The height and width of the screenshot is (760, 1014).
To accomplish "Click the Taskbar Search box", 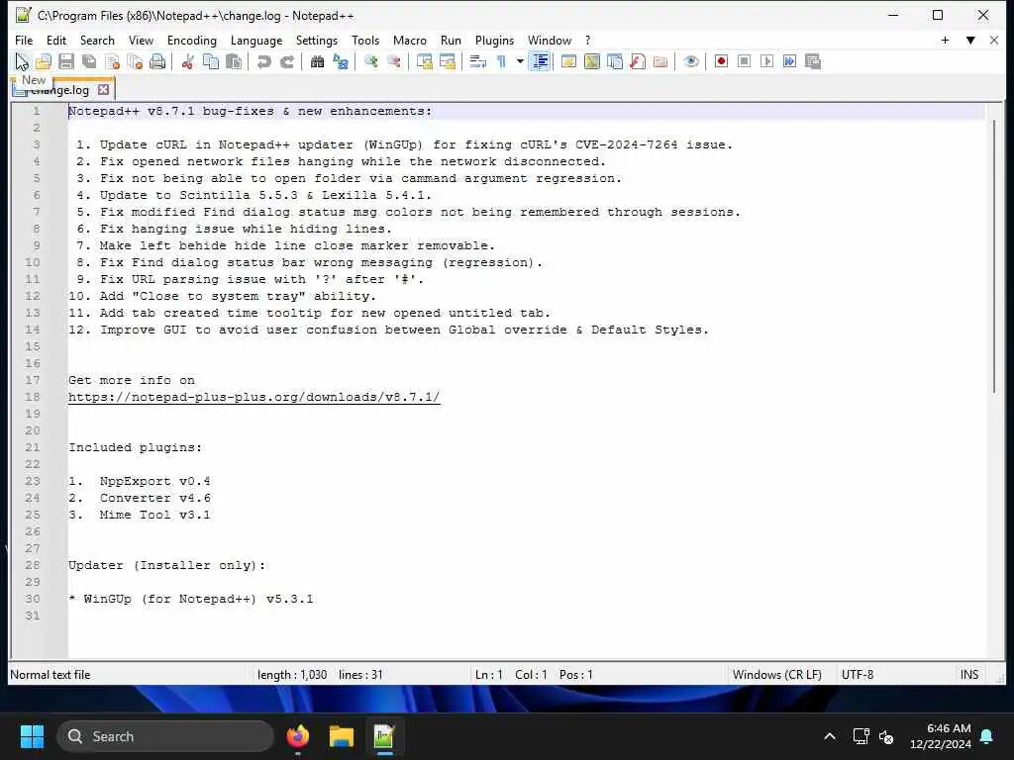I will (165, 736).
